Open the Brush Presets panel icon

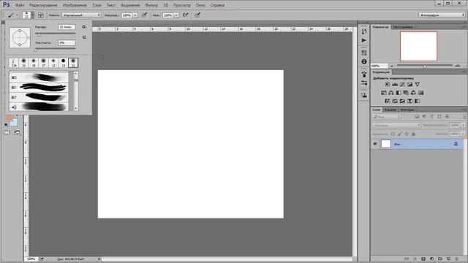tap(364, 83)
